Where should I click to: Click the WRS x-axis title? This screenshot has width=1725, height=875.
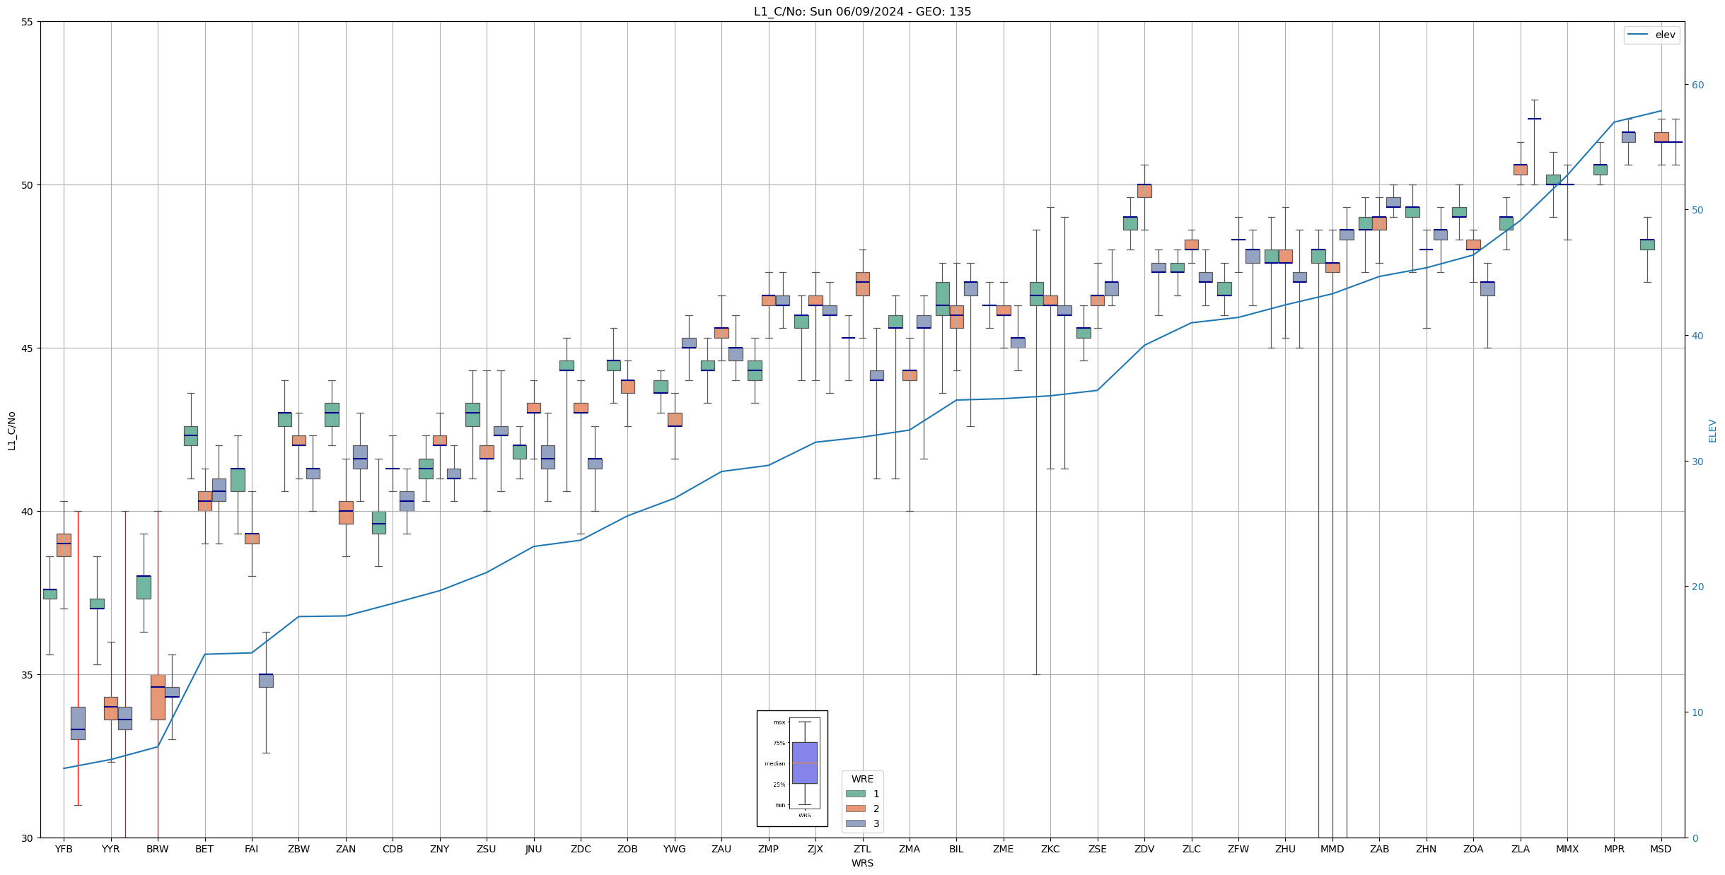(862, 863)
